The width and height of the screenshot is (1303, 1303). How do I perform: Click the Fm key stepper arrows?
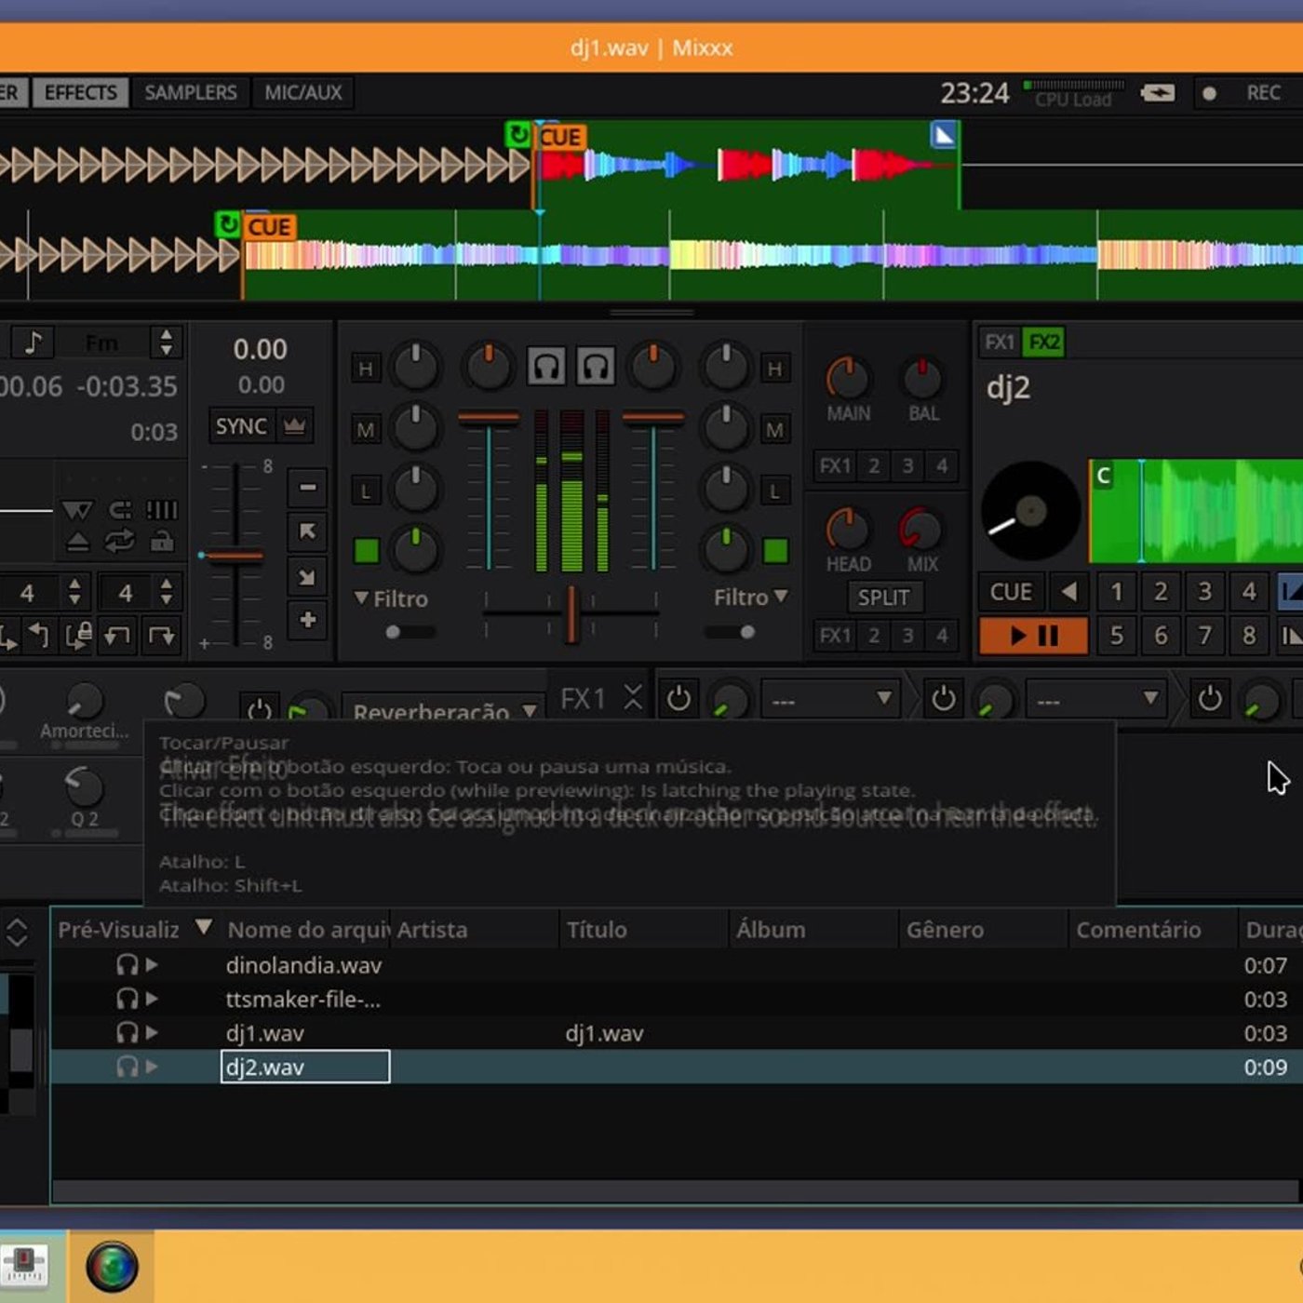(166, 343)
